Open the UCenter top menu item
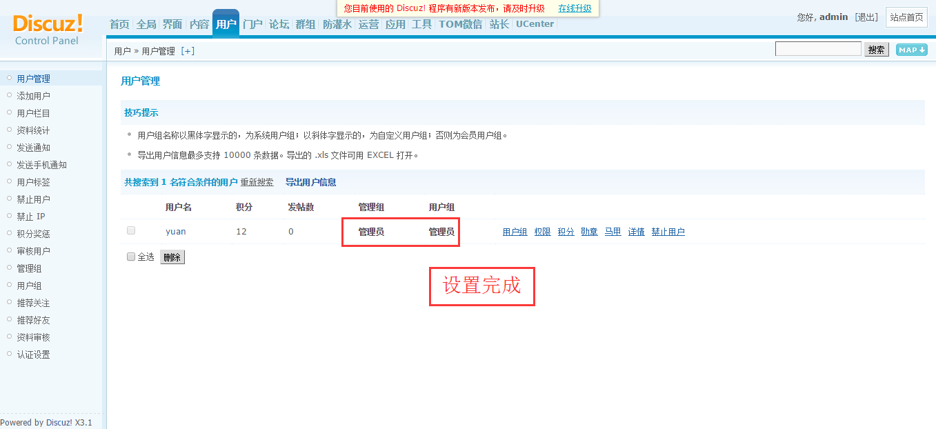936x429 pixels. click(535, 24)
